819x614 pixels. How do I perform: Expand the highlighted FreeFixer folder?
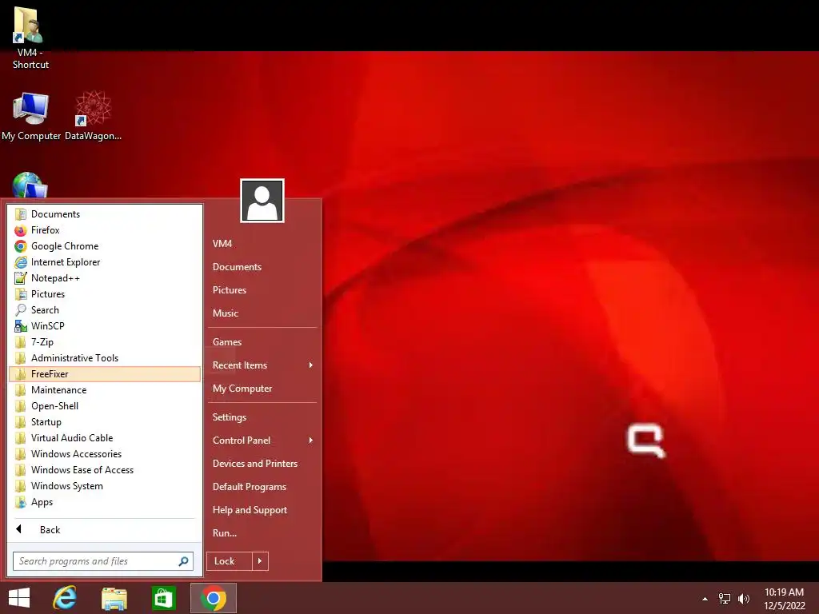105,374
